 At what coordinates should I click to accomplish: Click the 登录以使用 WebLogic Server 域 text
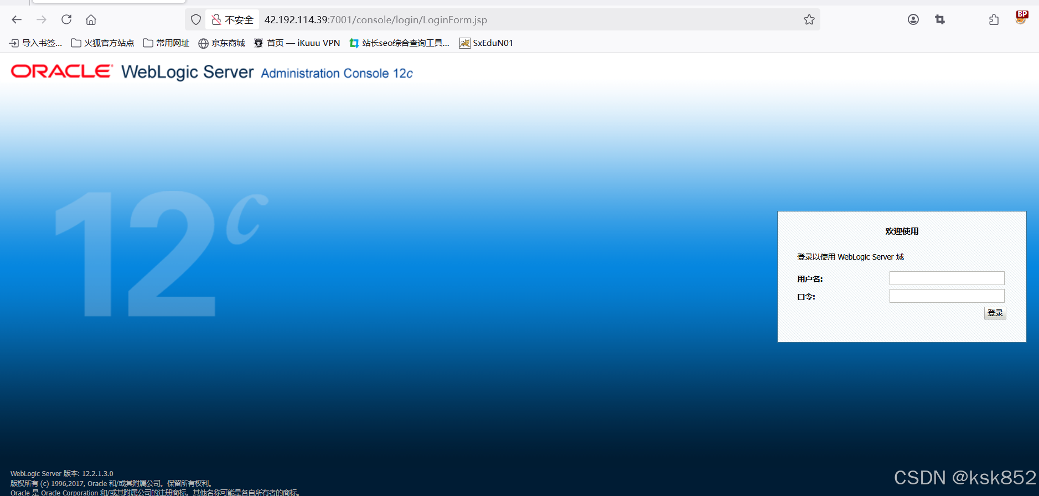[850, 257]
